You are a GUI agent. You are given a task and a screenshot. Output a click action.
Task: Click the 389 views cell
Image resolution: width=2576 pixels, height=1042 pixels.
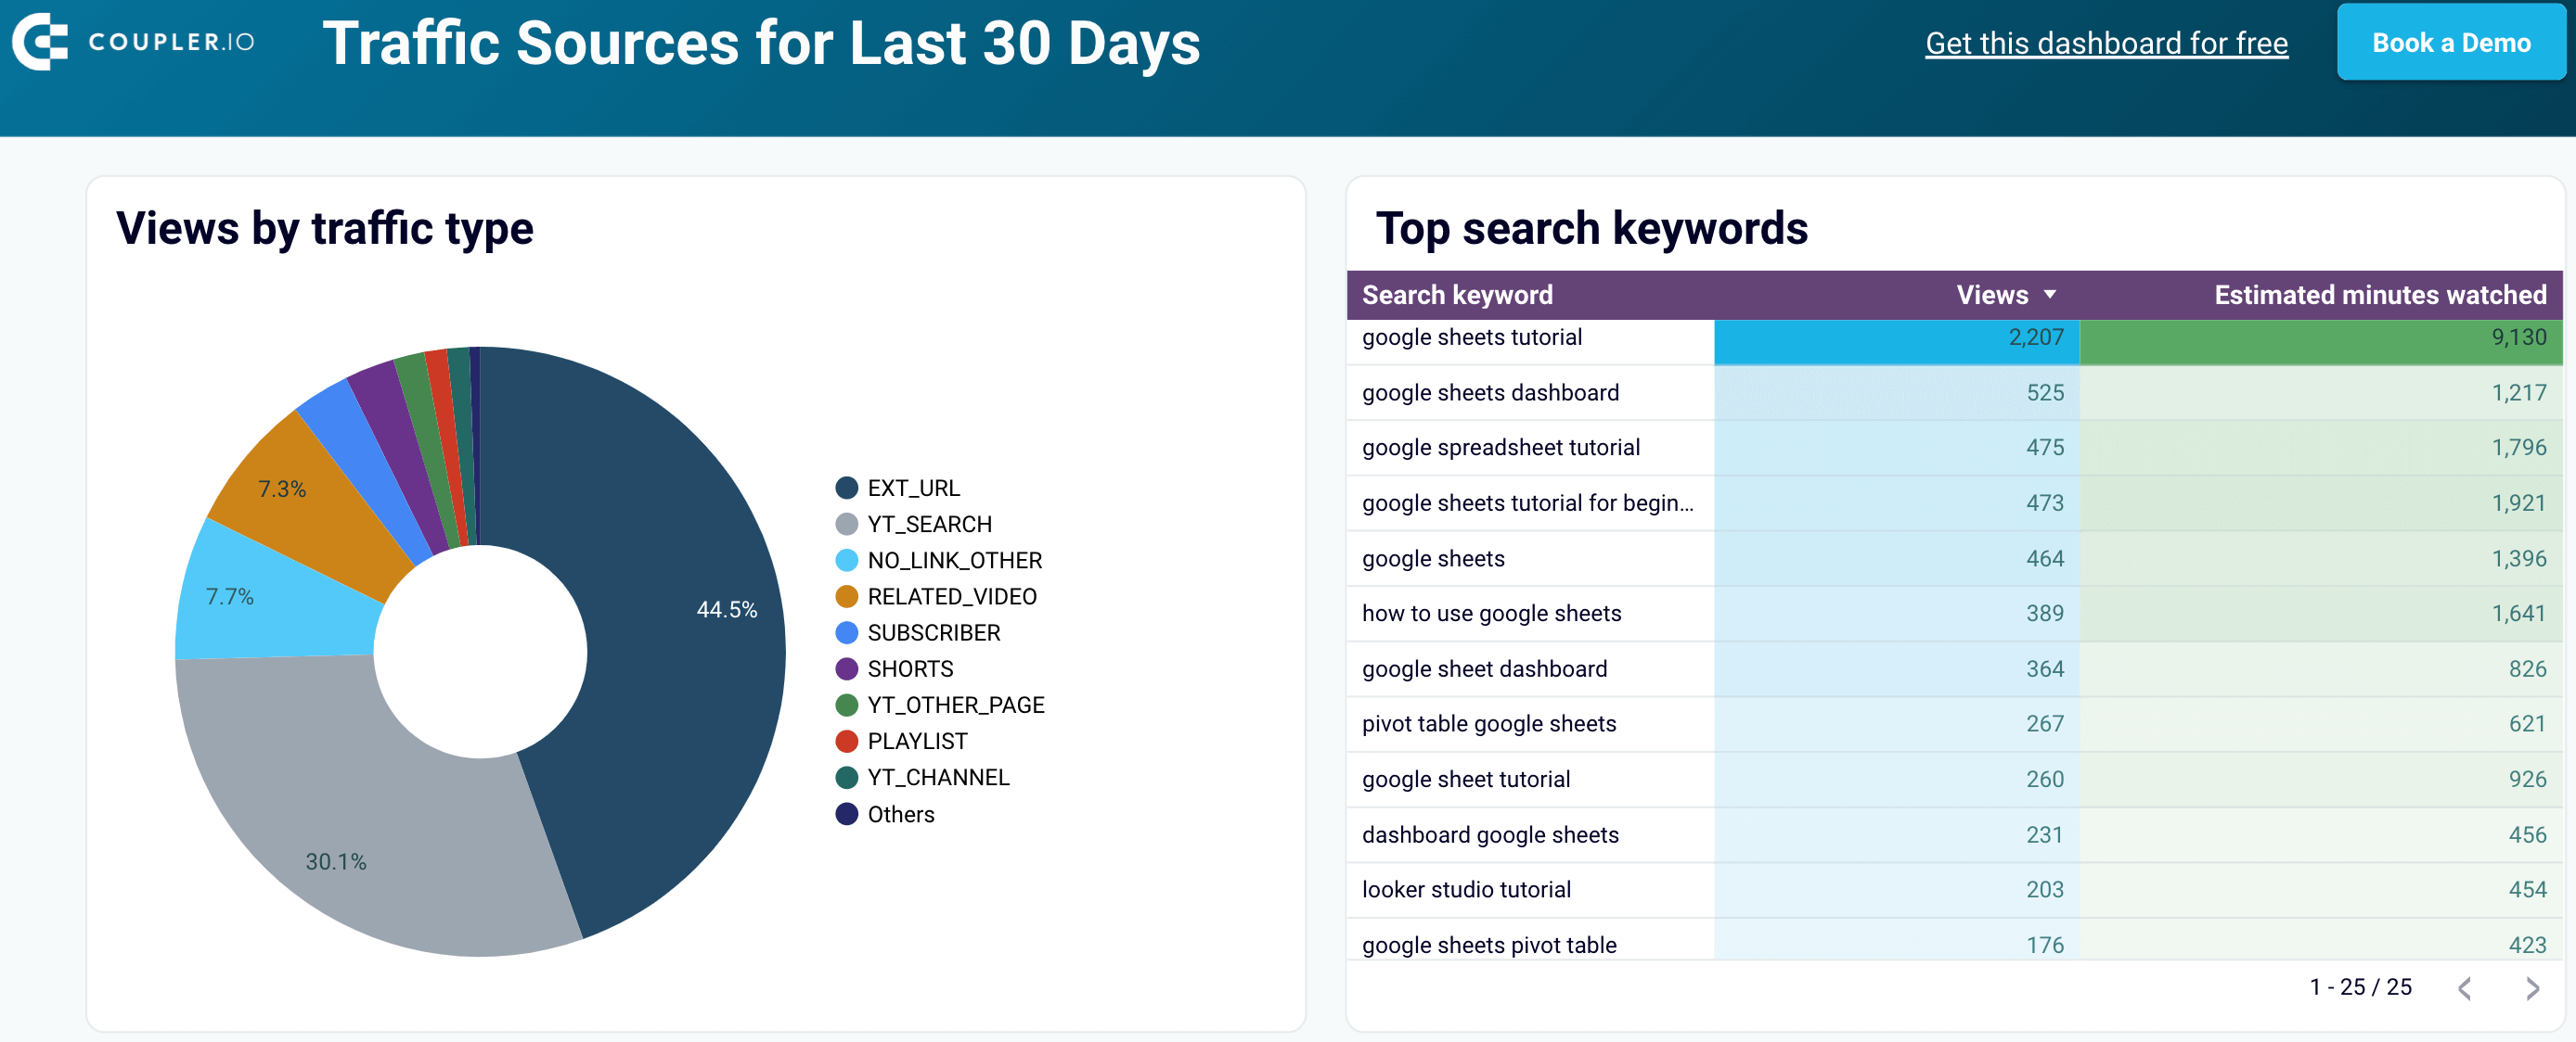click(x=1896, y=614)
